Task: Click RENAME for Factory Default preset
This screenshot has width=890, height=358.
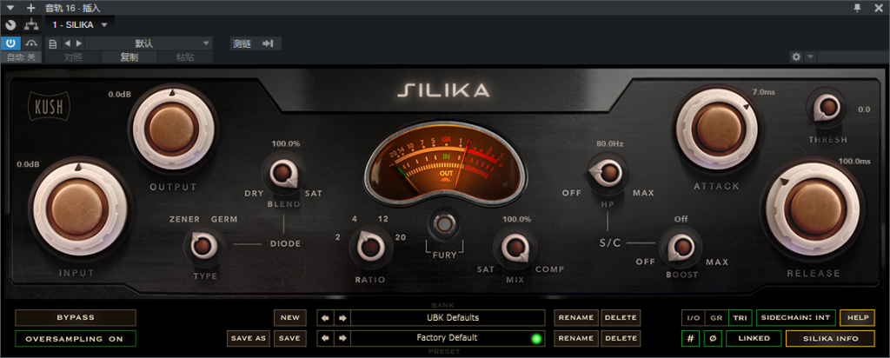Action: [576, 338]
